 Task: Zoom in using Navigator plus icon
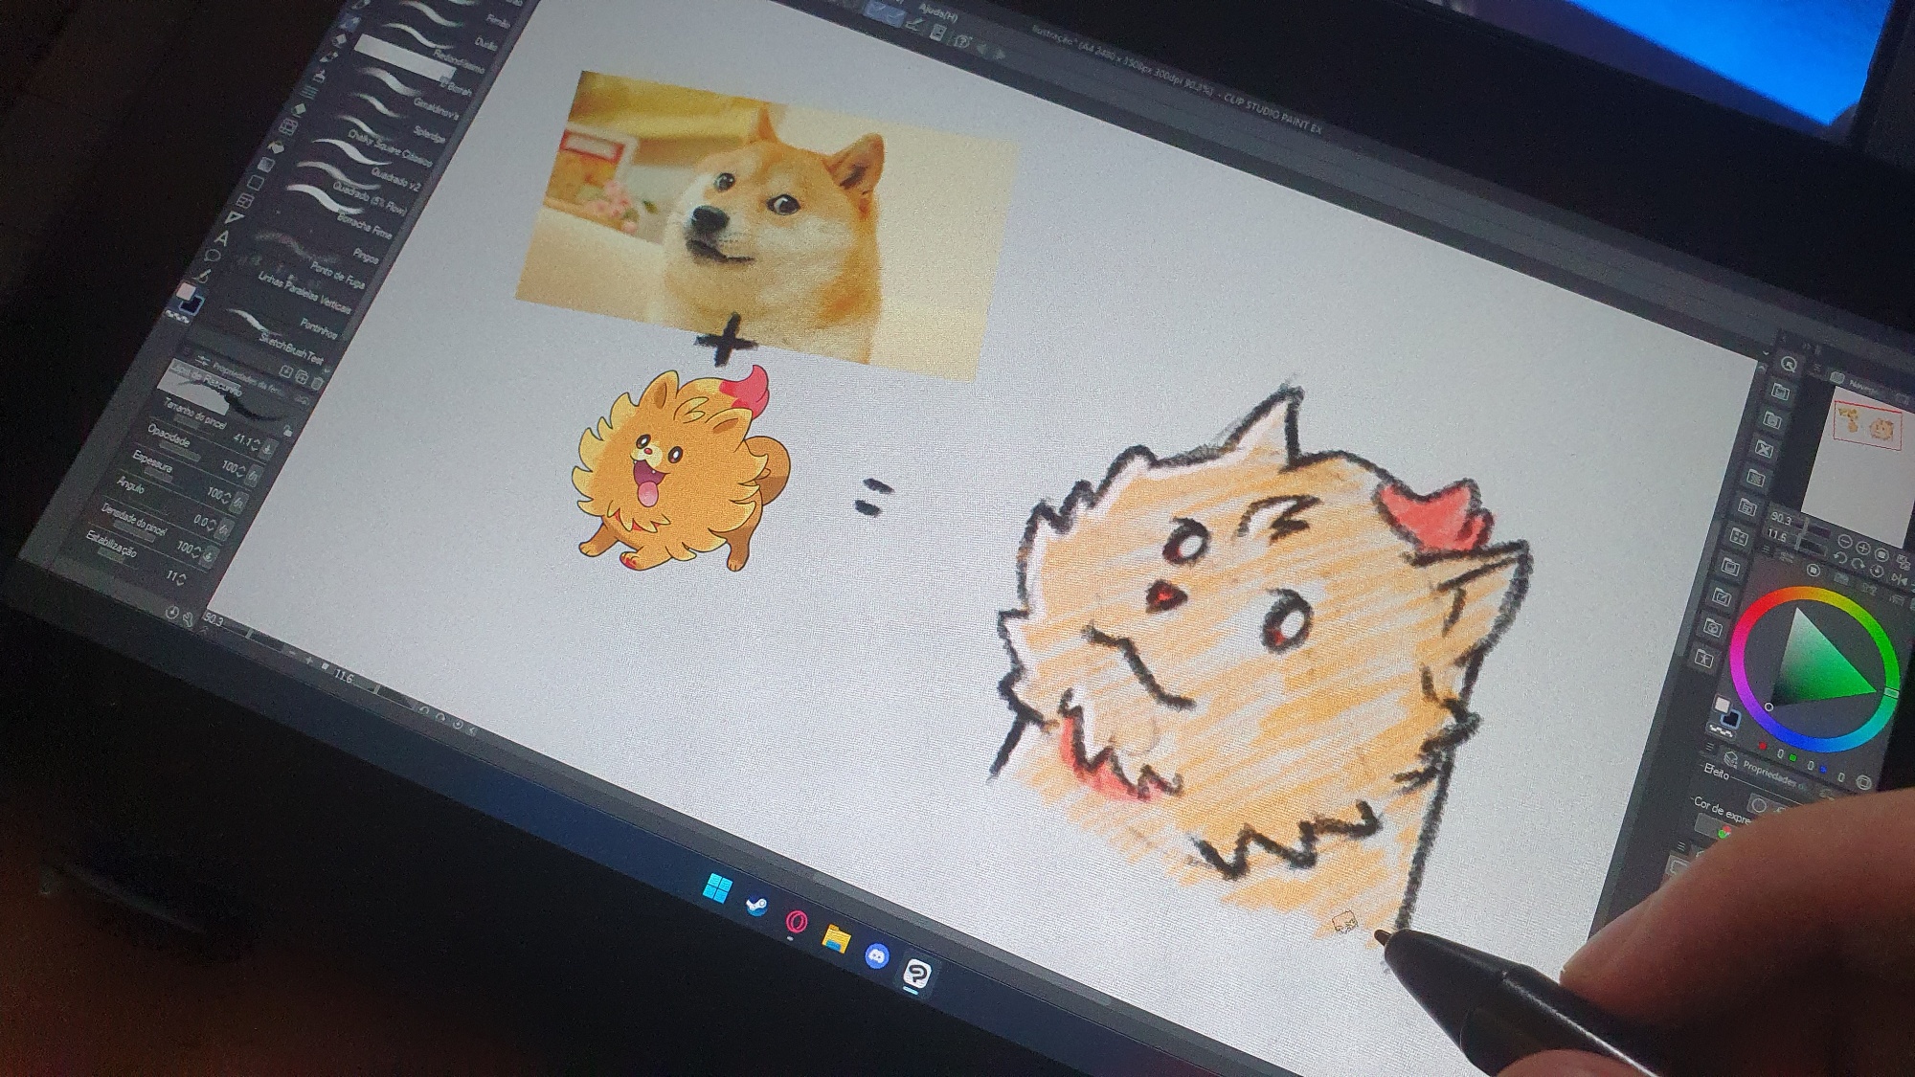pos(1862,549)
